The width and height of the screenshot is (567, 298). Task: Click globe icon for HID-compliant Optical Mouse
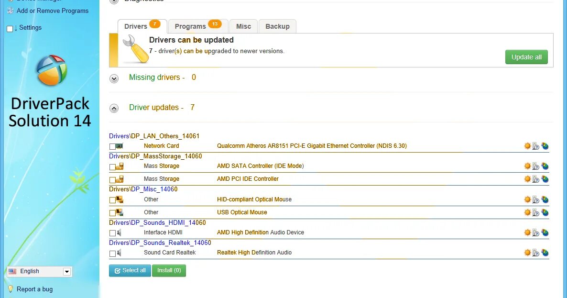click(x=545, y=199)
